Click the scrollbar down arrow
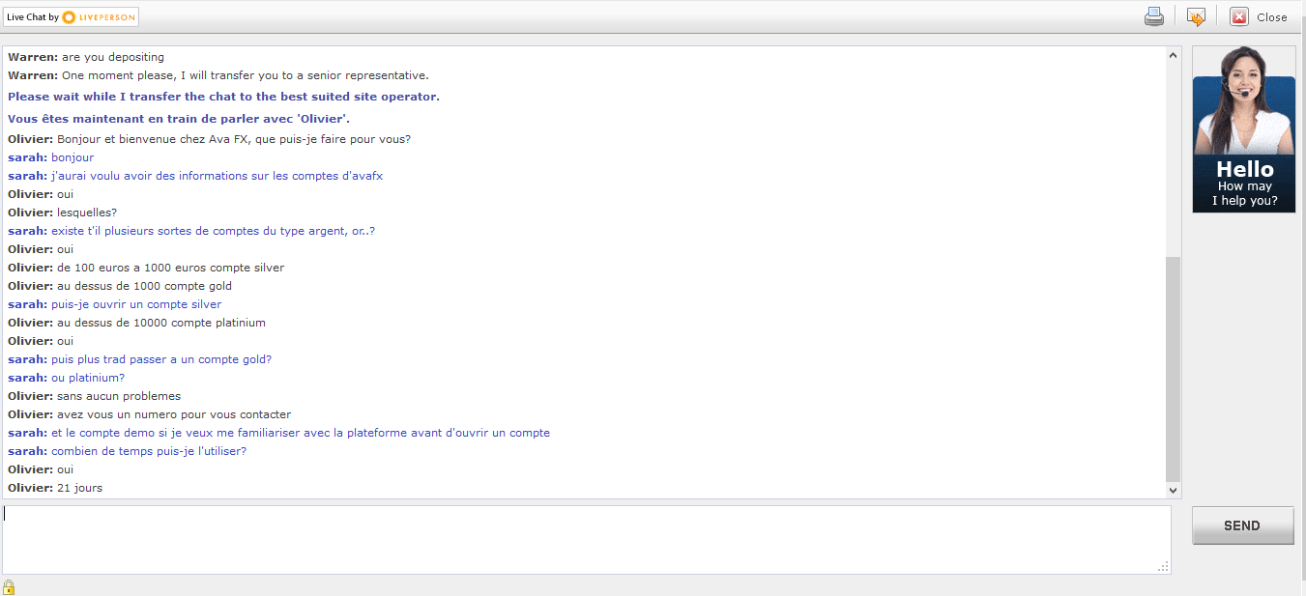Screen dimensions: 1306x596 coord(1173,490)
